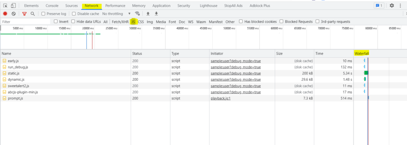Open playback.js:1 initiator link
Image resolution: width=407 pixels, height=145 pixels.
point(221,98)
